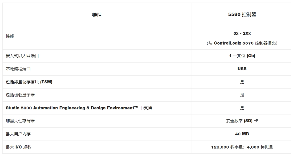Select the '最大 I/O 点数' row label

pyautogui.click(x=19, y=147)
